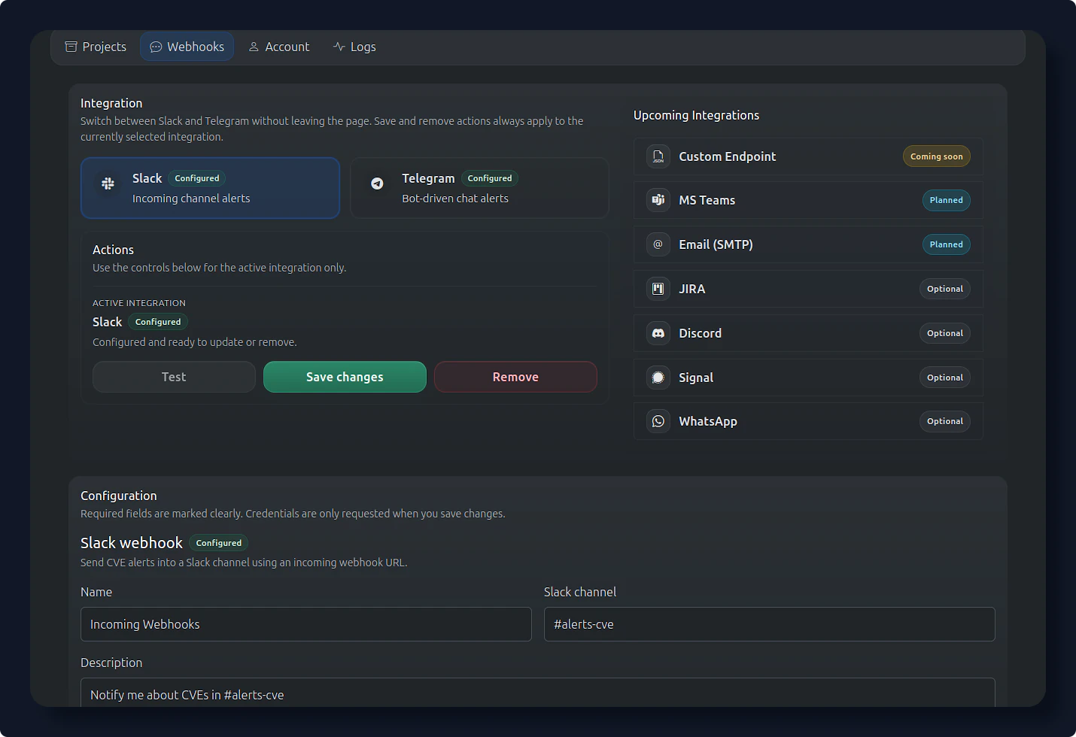1076x737 pixels.
Task: Click the Logs activity pulse icon
Action: click(x=339, y=47)
